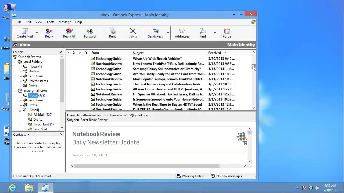Click the Working Online status icon
This screenshot has width=344, height=193.
pos(178,176)
